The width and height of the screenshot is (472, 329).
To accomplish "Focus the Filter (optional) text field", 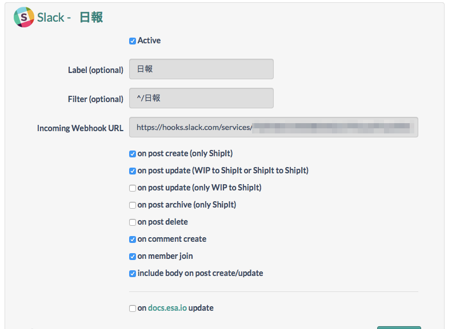I will pos(201,98).
